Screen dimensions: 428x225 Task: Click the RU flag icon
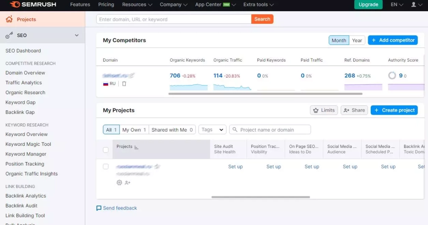[x=106, y=84]
